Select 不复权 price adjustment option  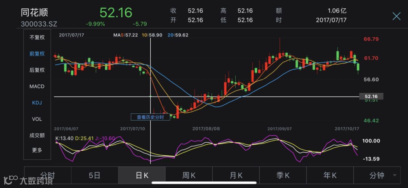(37, 37)
